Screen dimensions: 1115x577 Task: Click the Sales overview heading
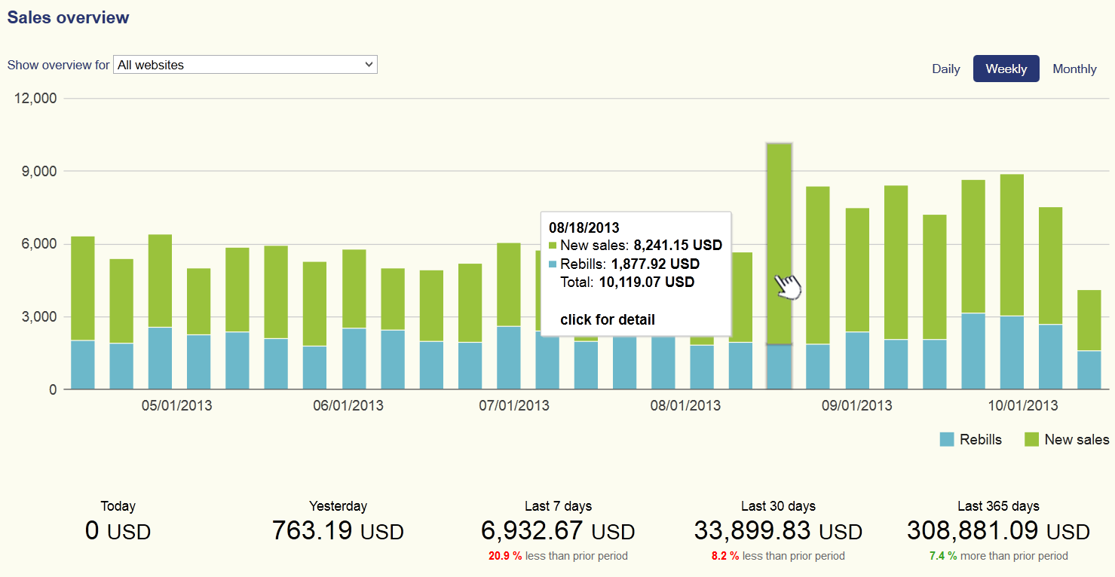pos(69,17)
